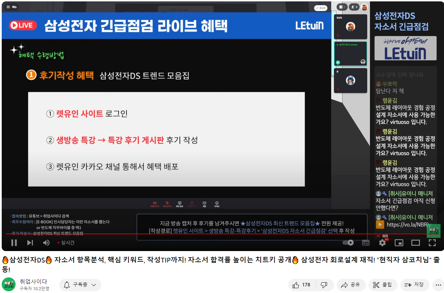Skip to the next video
Screen dimensions: 444x293
pos(30,243)
